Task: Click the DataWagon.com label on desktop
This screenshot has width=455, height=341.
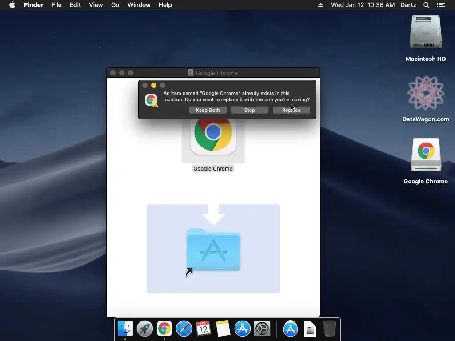Action: tap(426, 119)
